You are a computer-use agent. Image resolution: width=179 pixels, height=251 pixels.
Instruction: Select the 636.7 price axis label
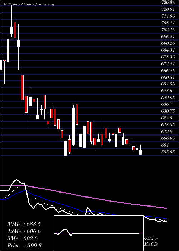[x=167, y=105]
